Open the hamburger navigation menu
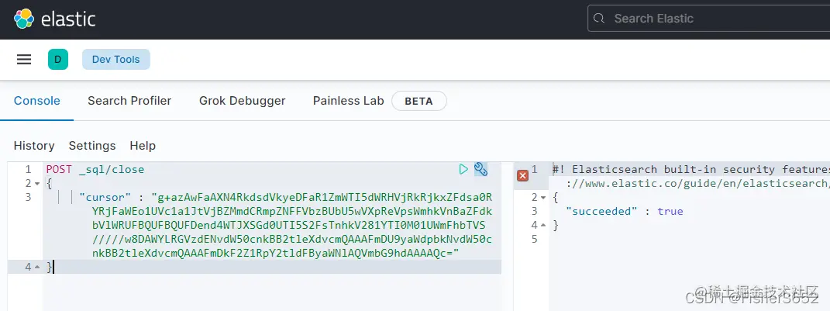Viewport: 830px width, 311px height. (24, 60)
